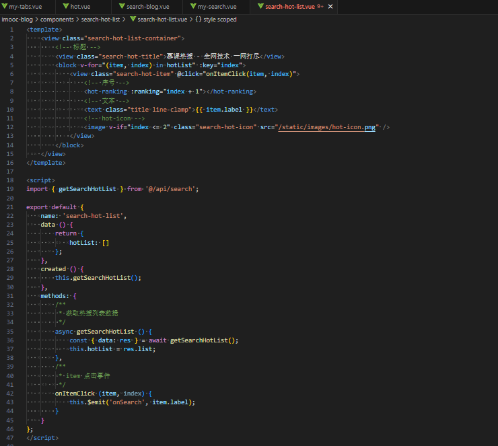Click onItemClick method definition on line 42

pyautogui.click(x=75, y=394)
